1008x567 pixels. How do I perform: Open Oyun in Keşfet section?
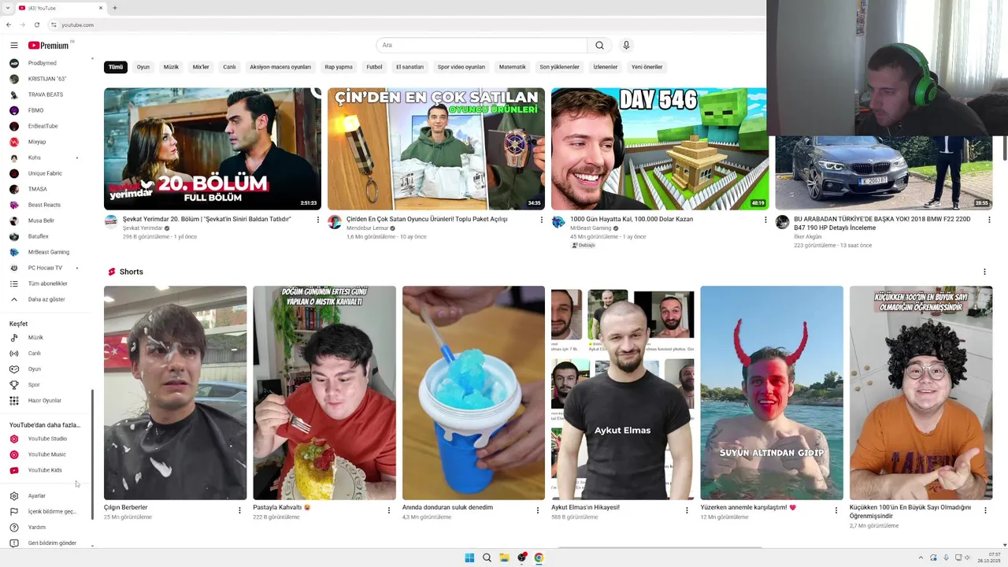[47, 369]
